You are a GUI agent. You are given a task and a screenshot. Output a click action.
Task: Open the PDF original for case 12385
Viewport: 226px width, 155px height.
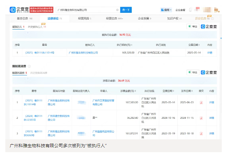click(x=202, y=117)
